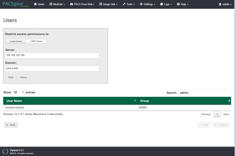Click the admin user silhouette icon
Viewport: 235px width, 156px height.
(220, 4)
